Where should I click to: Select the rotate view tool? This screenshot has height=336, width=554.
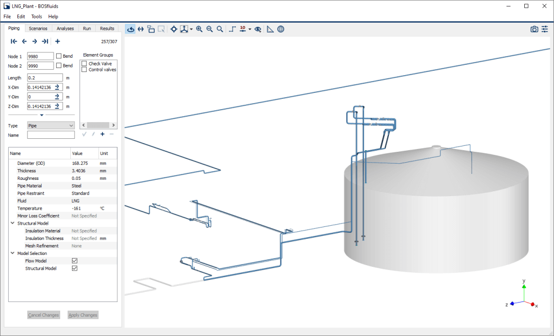tap(130, 29)
